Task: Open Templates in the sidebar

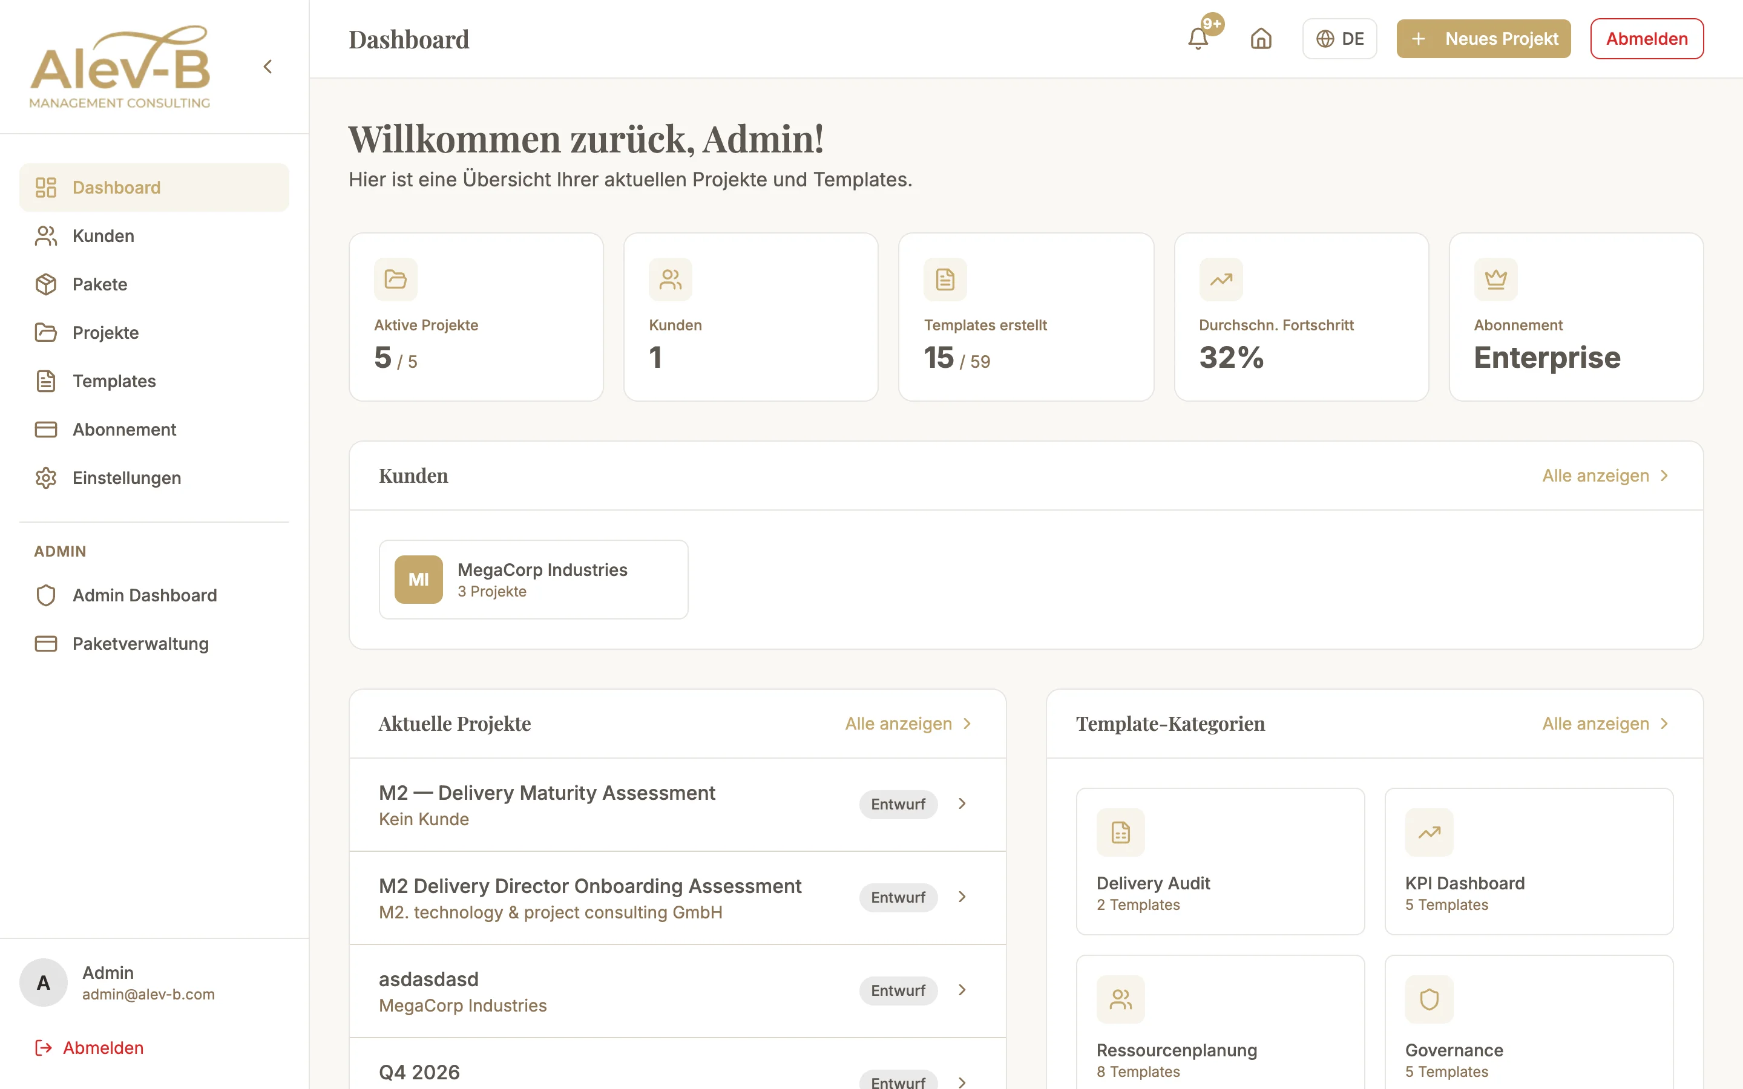Action: [x=154, y=381]
